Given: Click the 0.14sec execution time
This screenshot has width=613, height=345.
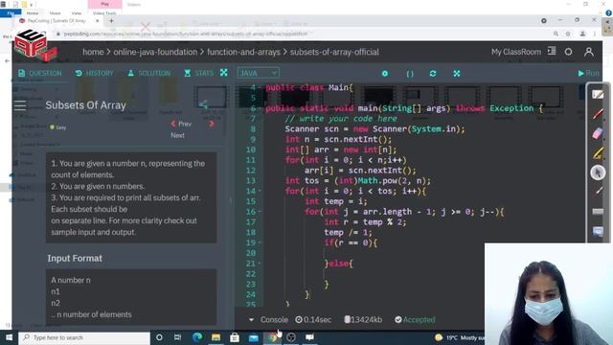Looking at the screenshot, I should coord(313,319).
